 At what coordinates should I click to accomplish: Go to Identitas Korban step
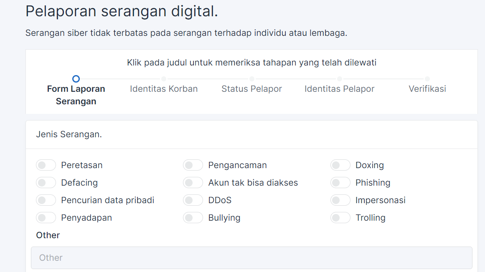[164, 89]
